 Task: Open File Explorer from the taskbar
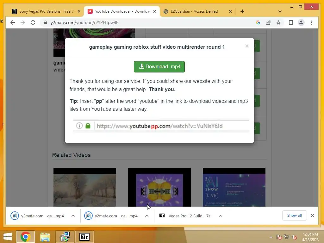(x=45, y=237)
